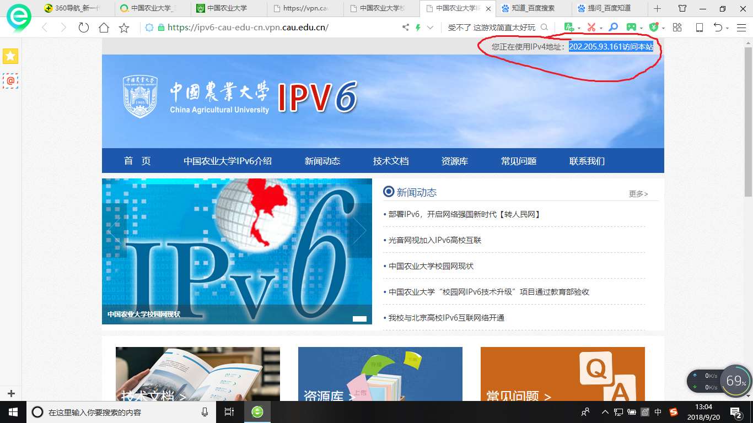Open the browser hamburger menu
This screenshot has width=753, height=423.
tap(741, 28)
